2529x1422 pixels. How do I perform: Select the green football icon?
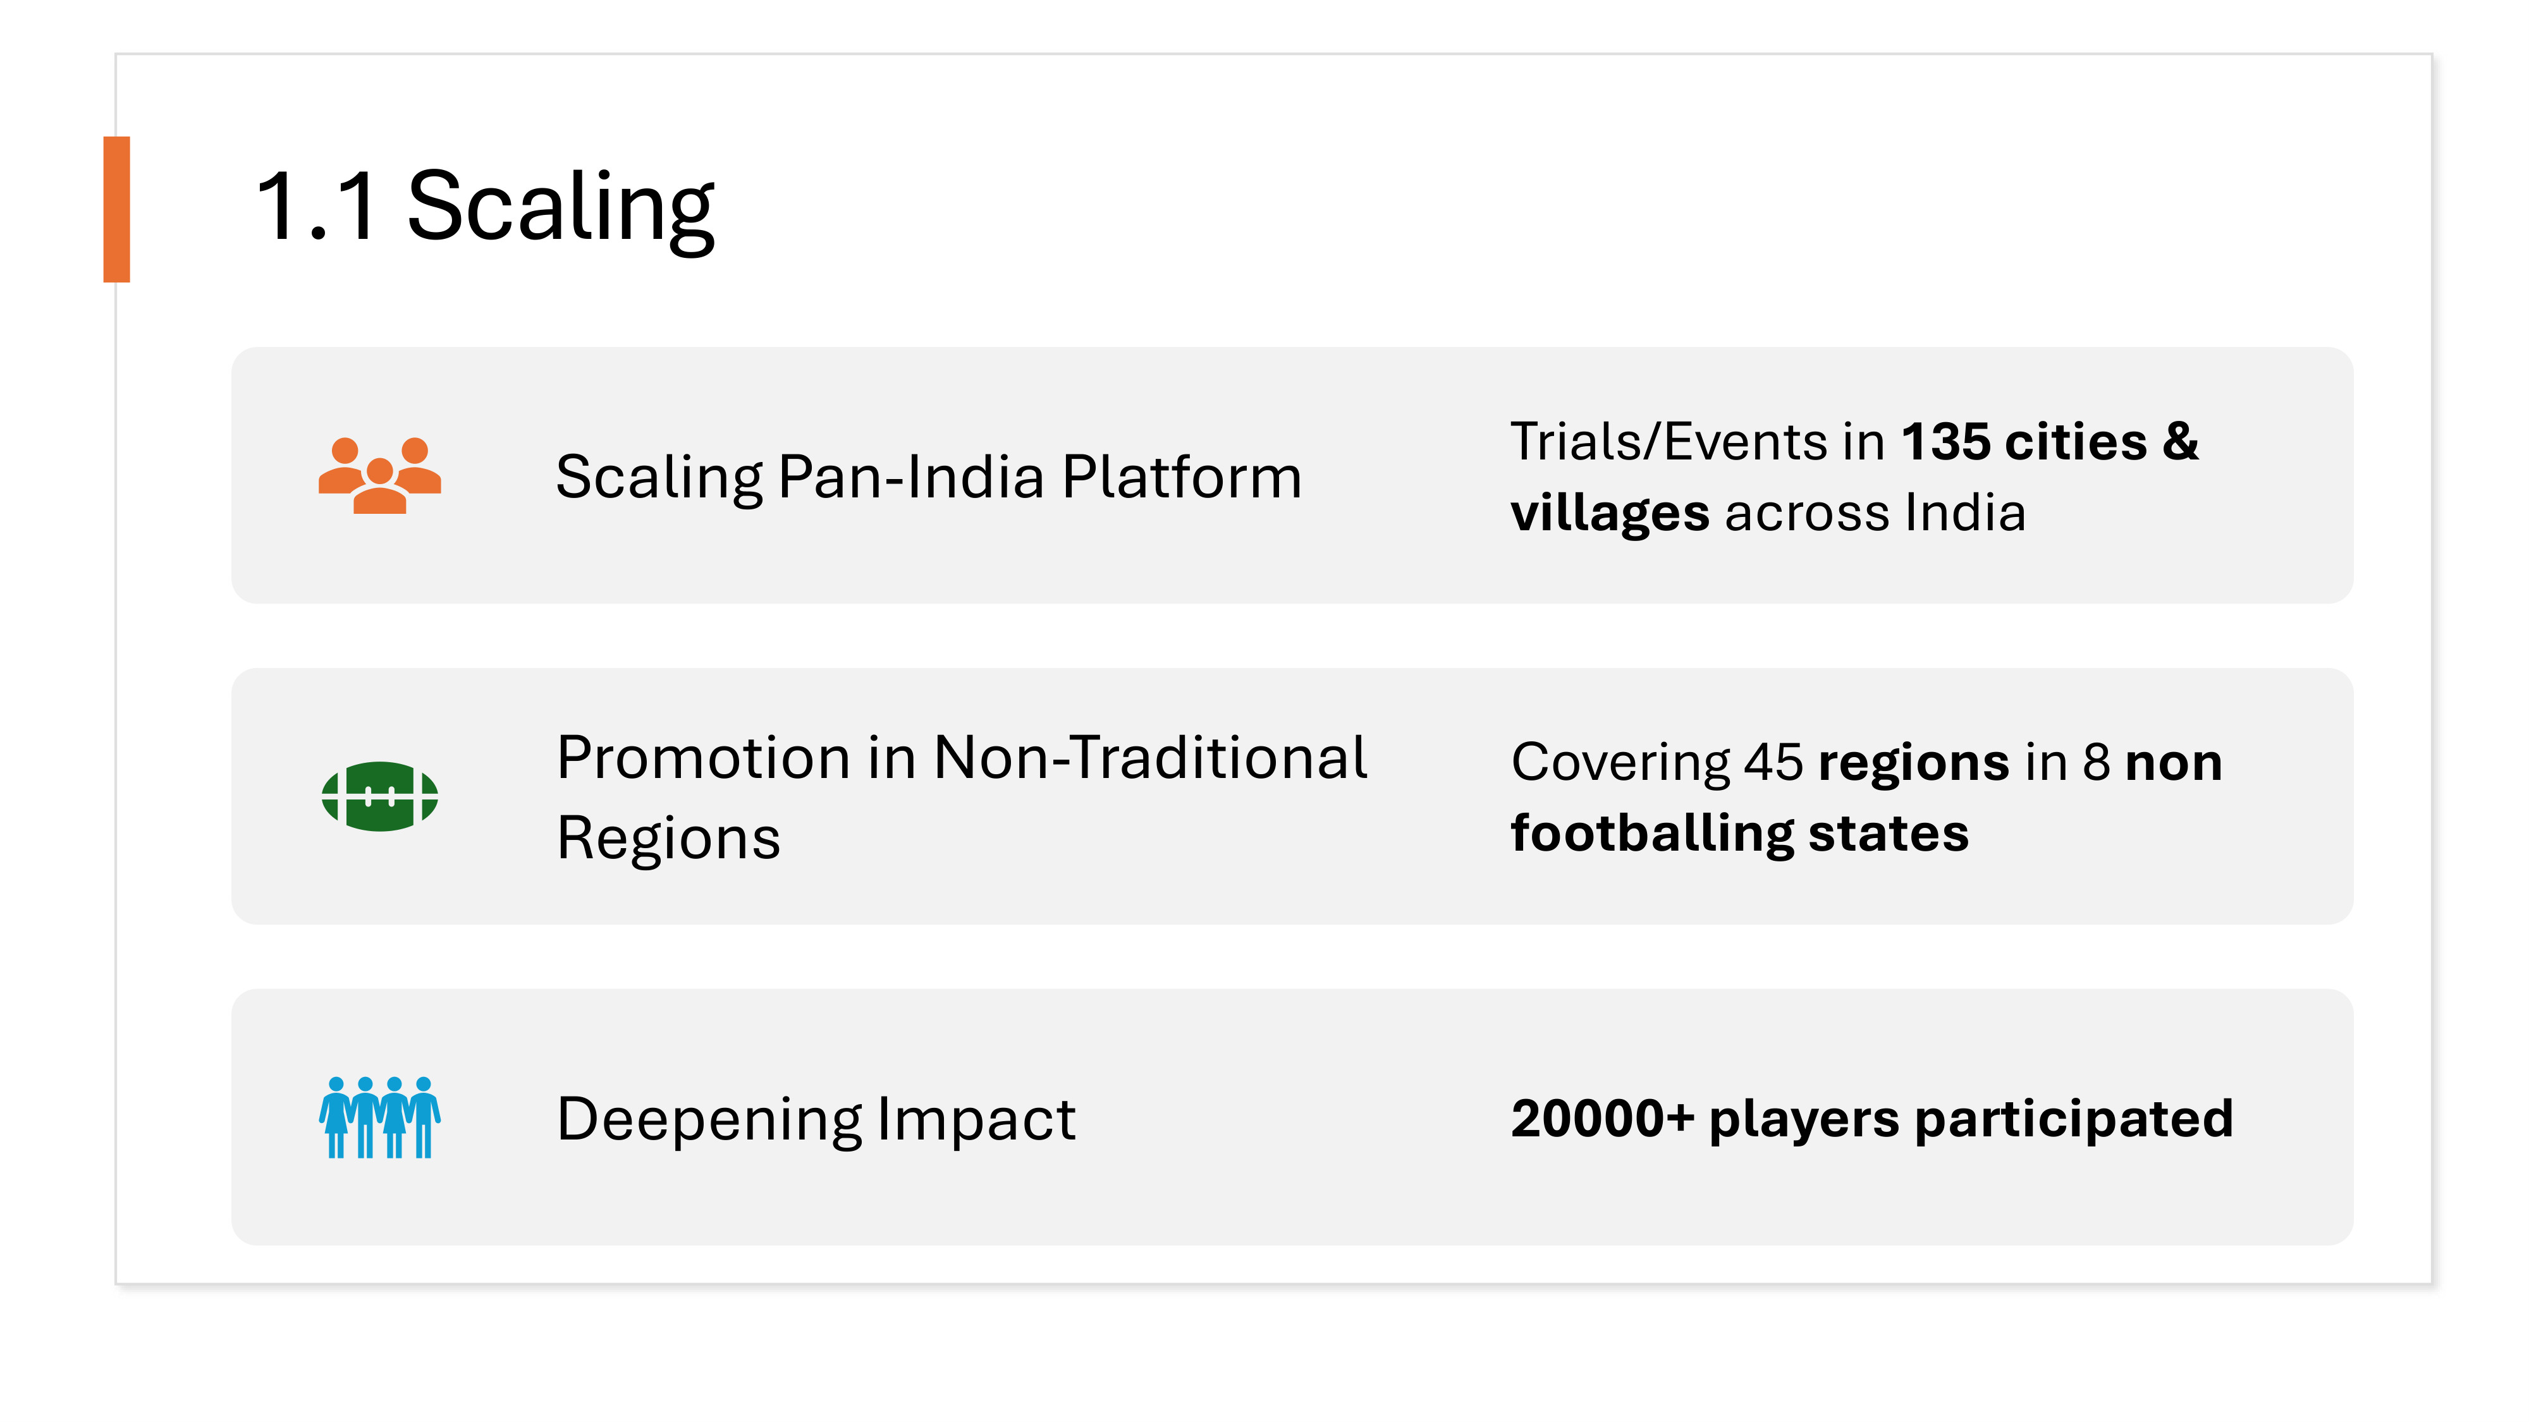tap(380, 796)
